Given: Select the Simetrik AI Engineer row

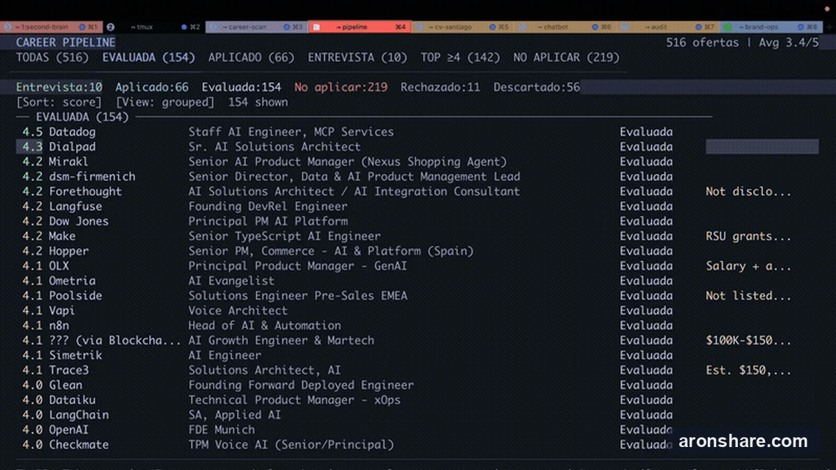Looking at the screenshot, I should coord(418,355).
